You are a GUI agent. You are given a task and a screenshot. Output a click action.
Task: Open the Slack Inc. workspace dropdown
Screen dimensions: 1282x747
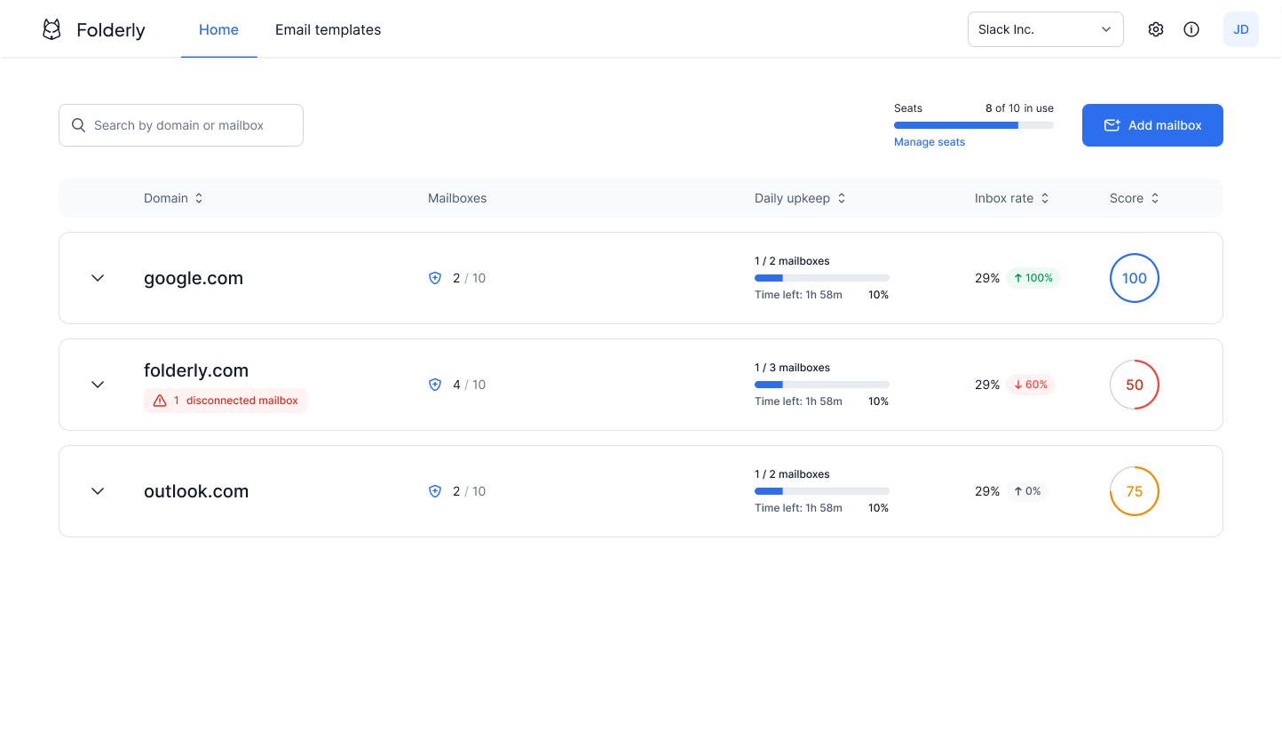point(1045,29)
